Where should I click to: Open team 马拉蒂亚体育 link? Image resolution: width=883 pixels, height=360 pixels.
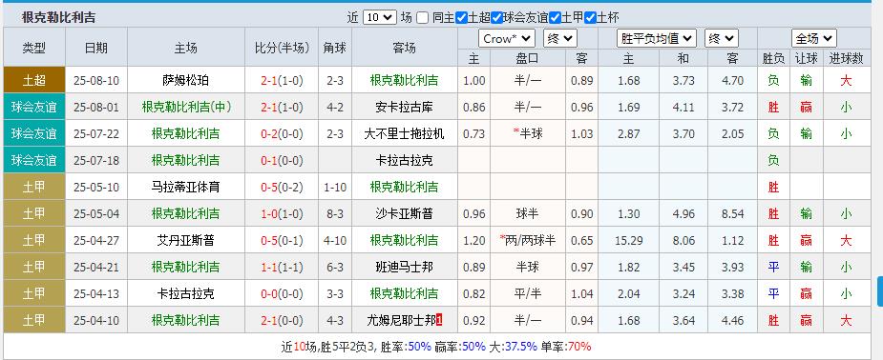click(186, 187)
